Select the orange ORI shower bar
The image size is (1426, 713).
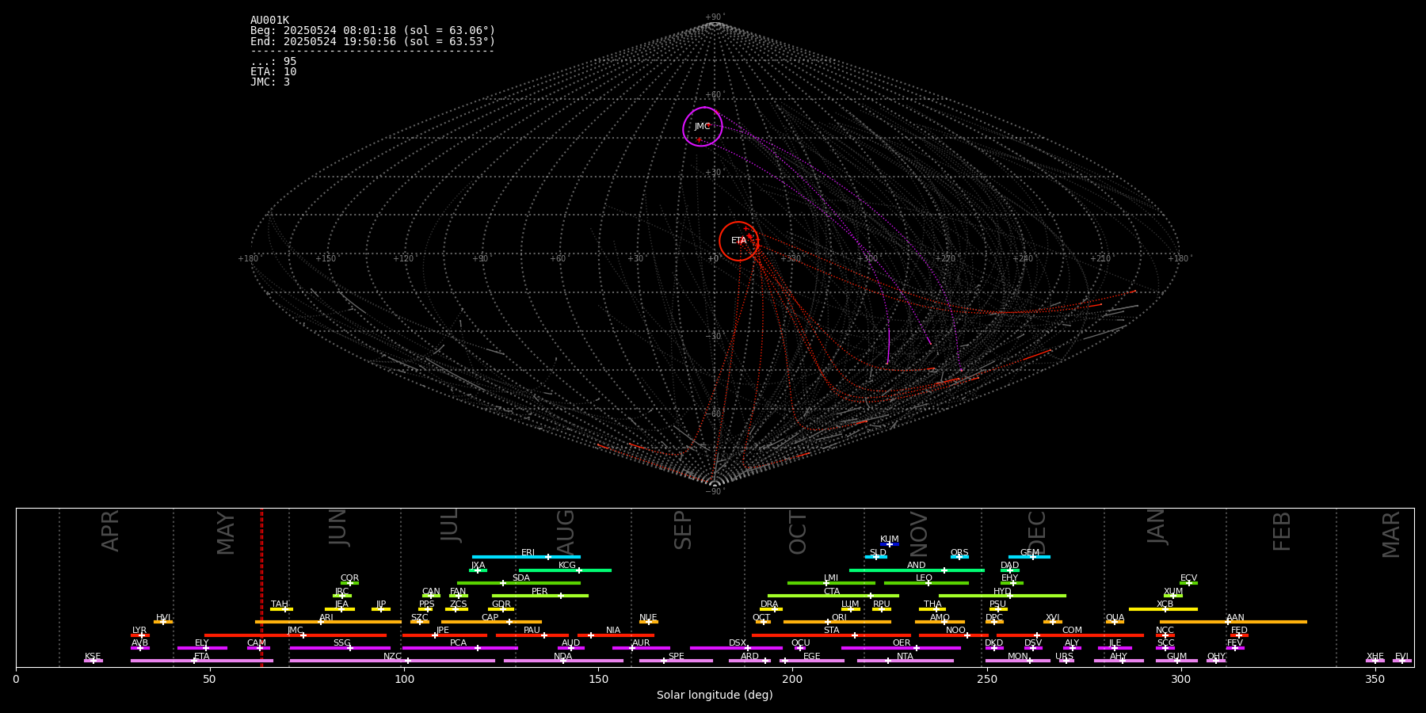click(837, 622)
